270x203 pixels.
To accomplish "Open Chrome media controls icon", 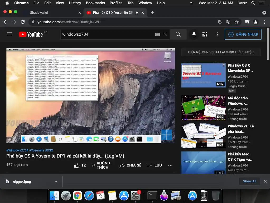I will point(247,22).
